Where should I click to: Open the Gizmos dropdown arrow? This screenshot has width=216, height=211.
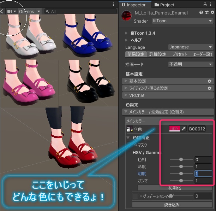pyautogui.click(x=39, y=11)
